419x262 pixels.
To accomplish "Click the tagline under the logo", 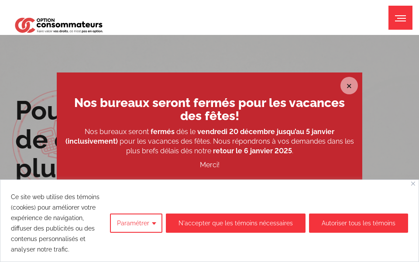I will point(70,32).
